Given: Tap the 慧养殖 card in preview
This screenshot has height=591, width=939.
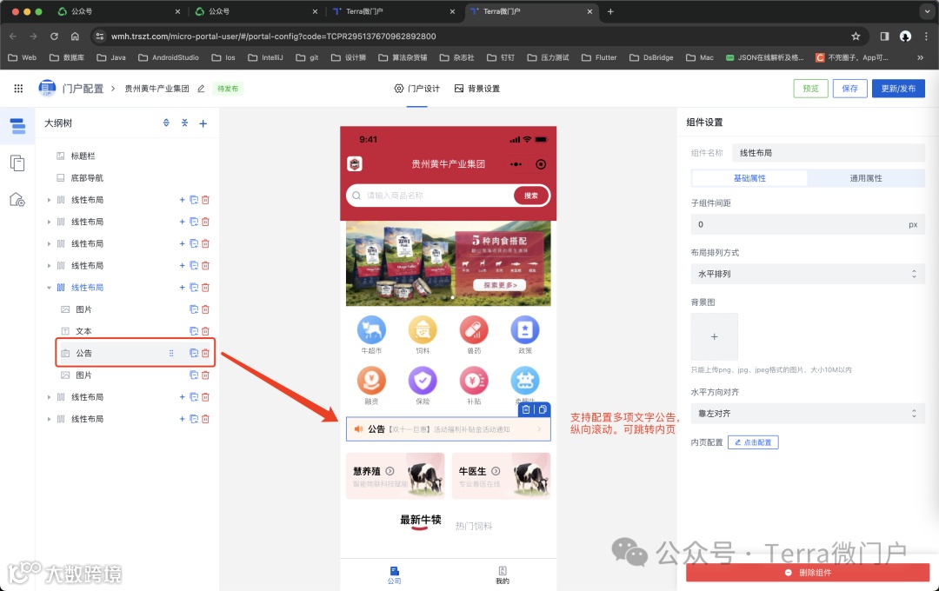Looking at the screenshot, I should tap(396, 476).
